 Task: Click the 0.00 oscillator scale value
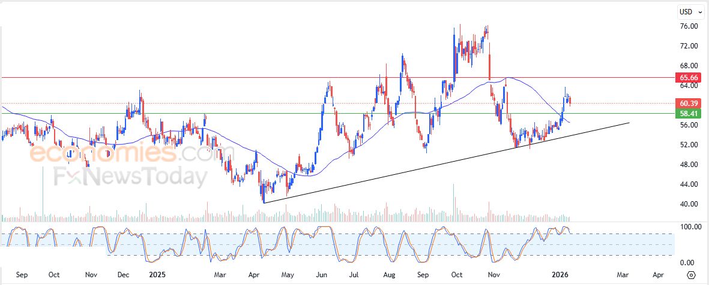(688, 262)
